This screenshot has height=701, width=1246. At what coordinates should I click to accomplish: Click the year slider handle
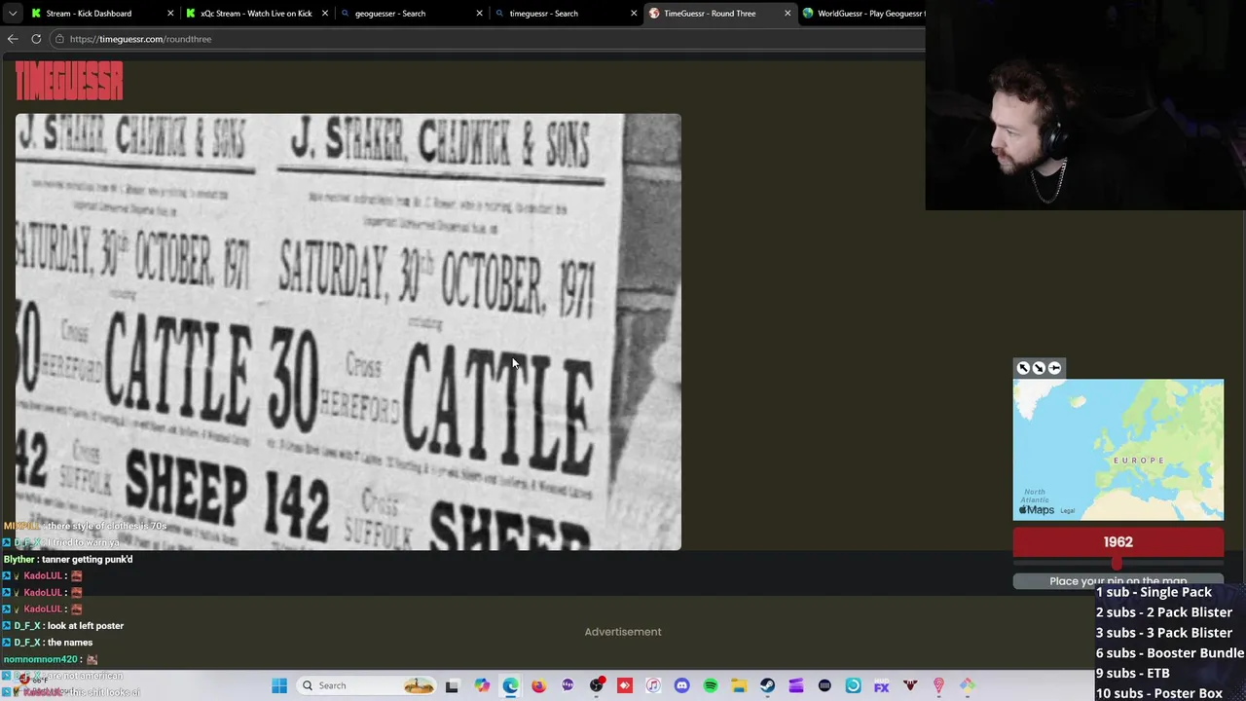coord(1117,564)
